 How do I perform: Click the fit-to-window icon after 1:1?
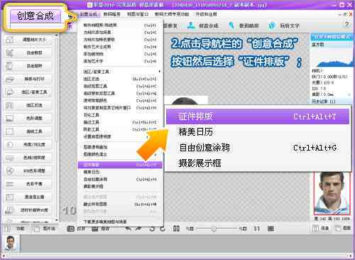(271, 229)
